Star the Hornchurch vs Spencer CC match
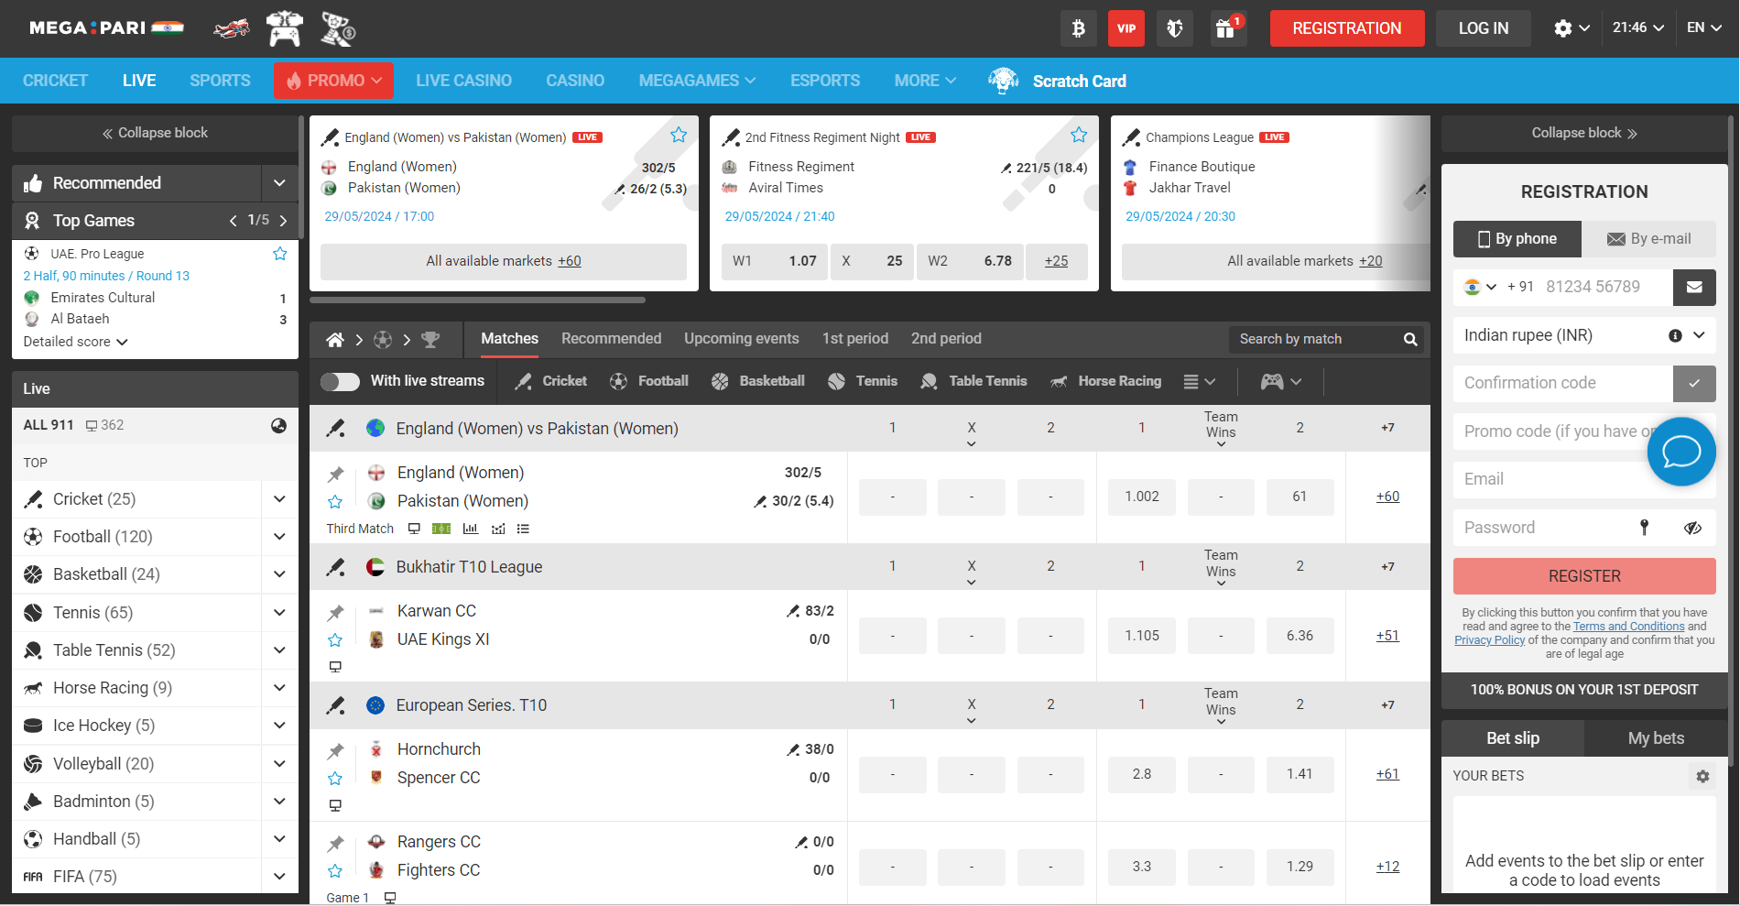The width and height of the screenshot is (1740, 906). (335, 779)
